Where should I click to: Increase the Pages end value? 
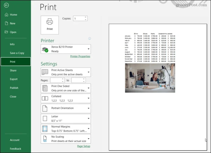84,79
